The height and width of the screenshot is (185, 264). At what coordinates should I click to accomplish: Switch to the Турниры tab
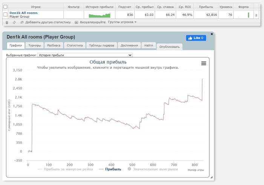point(35,45)
